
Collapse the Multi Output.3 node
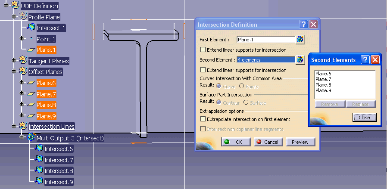22,137
